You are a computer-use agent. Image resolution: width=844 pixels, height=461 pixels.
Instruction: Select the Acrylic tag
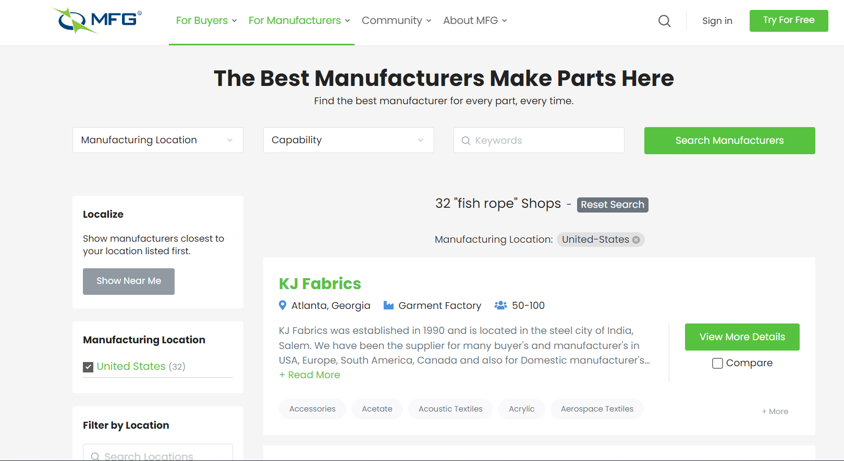click(522, 409)
